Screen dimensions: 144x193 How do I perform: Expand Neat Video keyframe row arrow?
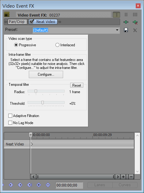32,144
